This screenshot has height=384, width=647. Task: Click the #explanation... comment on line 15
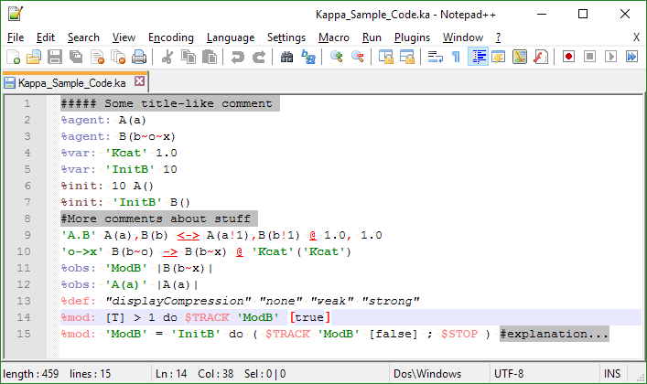click(555, 334)
